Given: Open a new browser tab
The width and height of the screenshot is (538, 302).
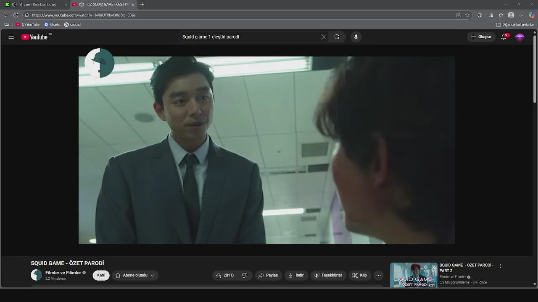Looking at the screenshot, I should (142, 5).
